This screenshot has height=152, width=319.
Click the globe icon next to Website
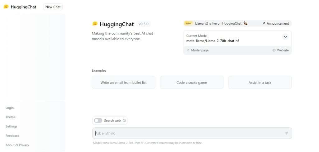point(274,50)
